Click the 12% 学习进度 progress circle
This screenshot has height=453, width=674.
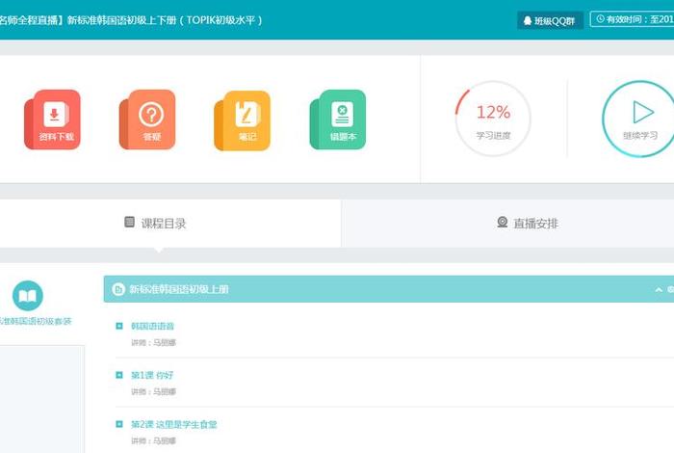click(x=493, y=119)
